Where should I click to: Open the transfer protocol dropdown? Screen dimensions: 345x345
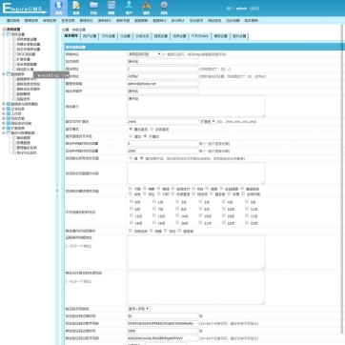coord(144,54)
